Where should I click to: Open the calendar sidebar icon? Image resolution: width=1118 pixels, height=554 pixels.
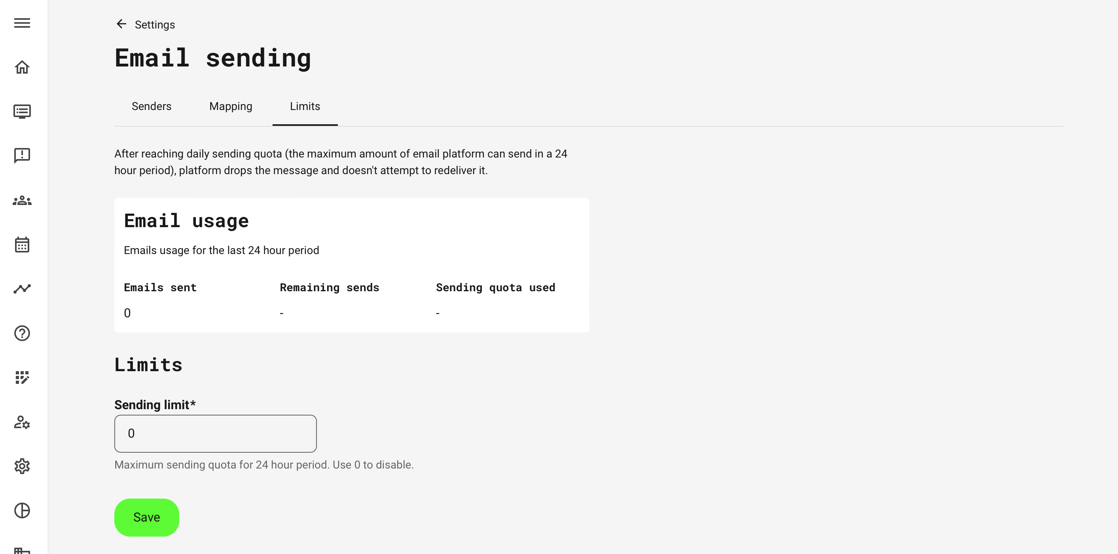22,245
